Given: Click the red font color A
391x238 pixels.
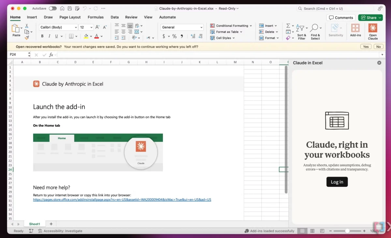Looking at the screenshot, I should click(x=96, y=36).
